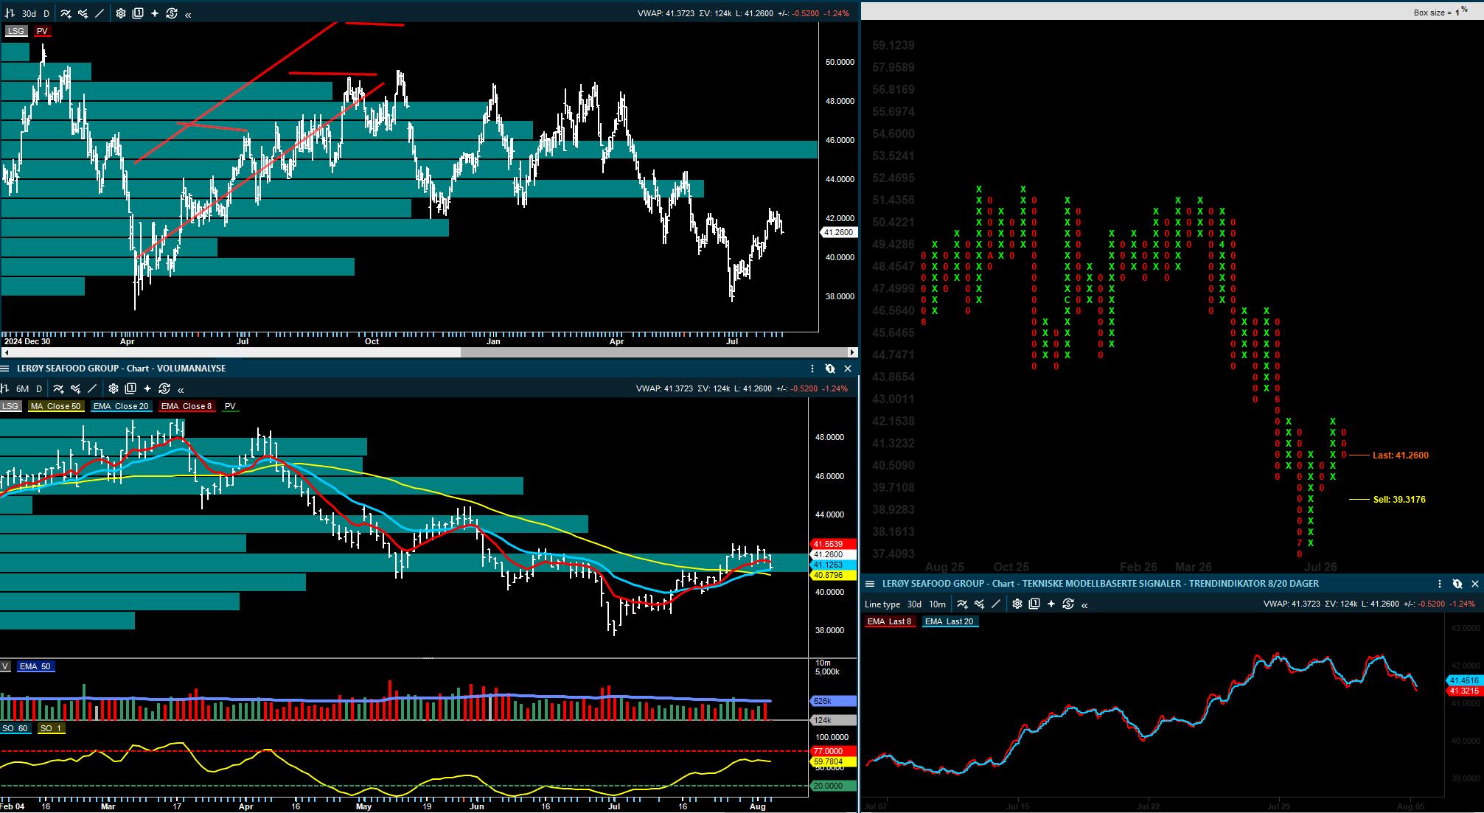Screen dimensions: 1484x813
Task: Collapse the VOLUMANALYSE toolbar with the double chevron
Action: pos(181,389)
